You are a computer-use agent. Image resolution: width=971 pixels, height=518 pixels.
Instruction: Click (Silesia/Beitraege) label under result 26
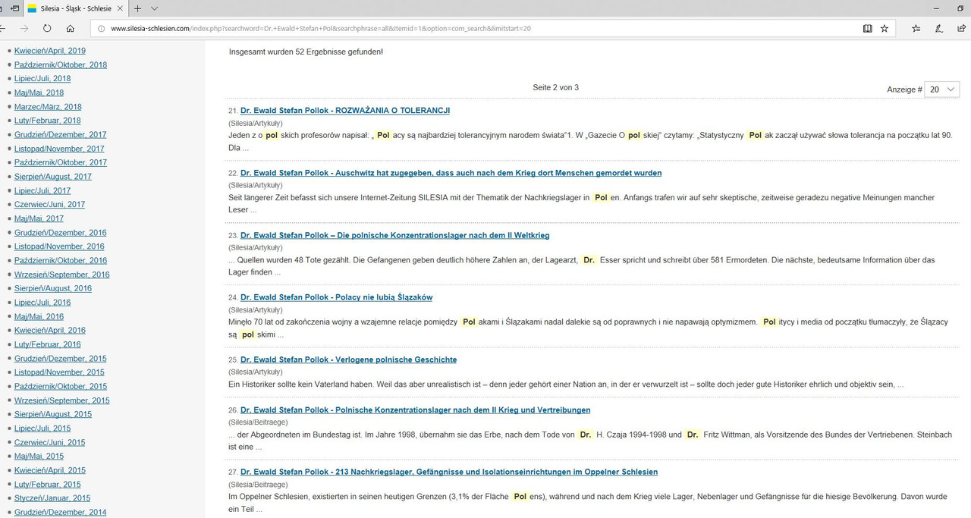point(258,422)
